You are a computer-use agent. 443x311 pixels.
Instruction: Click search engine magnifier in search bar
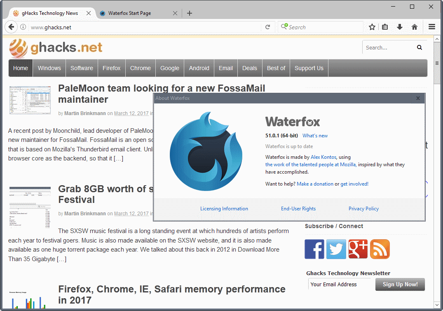coord(284,26)
